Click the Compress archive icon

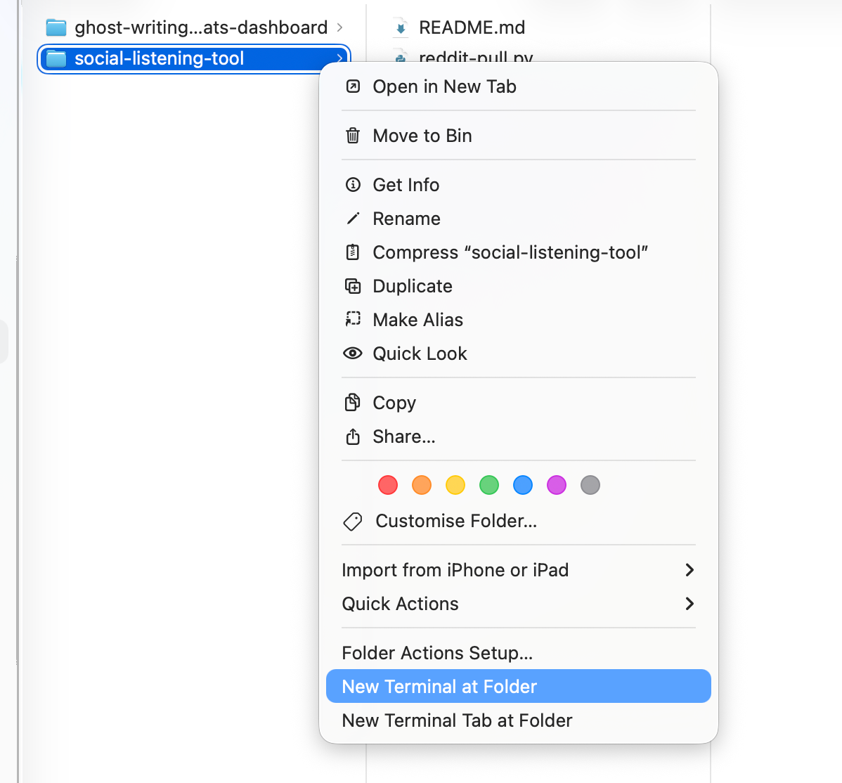point(353,252)
